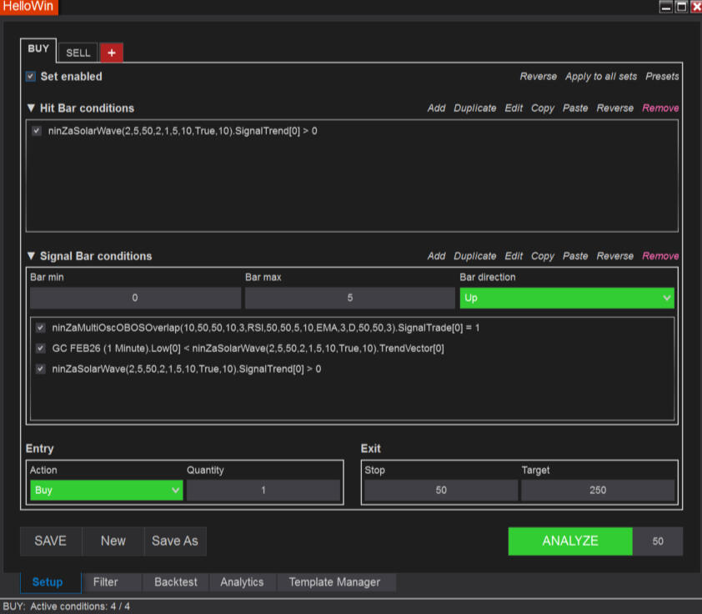Screen dimensions: 702x614
Task: Collapse the Signal Bar conditions section
Action: (x=32, y=256)
